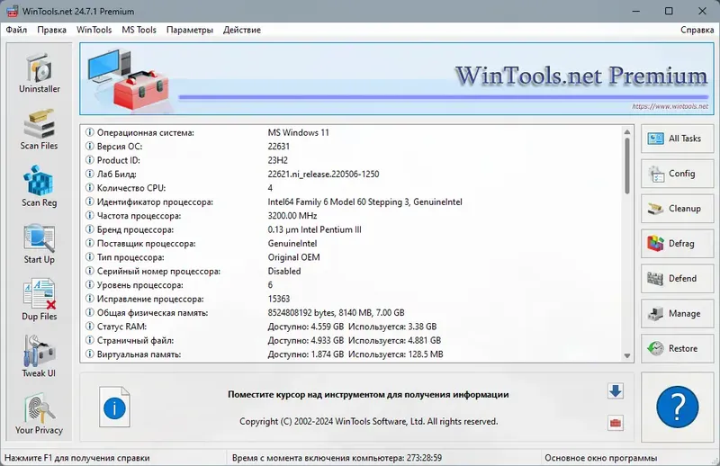The height and width of the screenshot is (466, 720).
Task: Click the info icon beside Product ID
Action: (89, 160)
